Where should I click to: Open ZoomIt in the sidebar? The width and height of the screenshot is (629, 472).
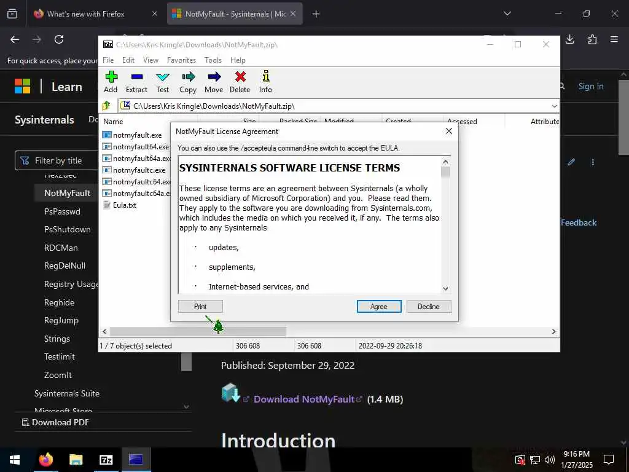tap(58, 375)
